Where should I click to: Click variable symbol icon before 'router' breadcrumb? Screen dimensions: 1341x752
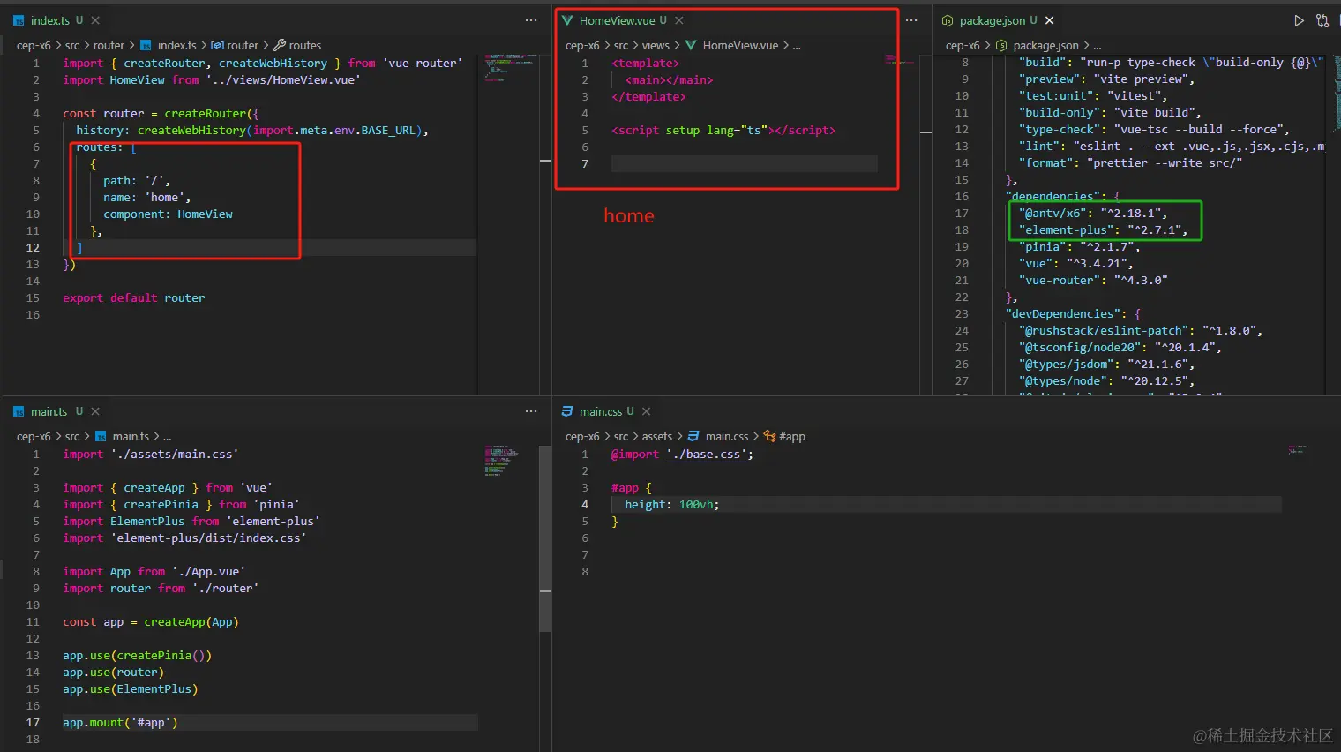tap(217, 45)
